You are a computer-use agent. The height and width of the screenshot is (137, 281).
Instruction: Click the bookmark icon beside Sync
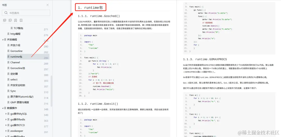(x=8, y=91)
